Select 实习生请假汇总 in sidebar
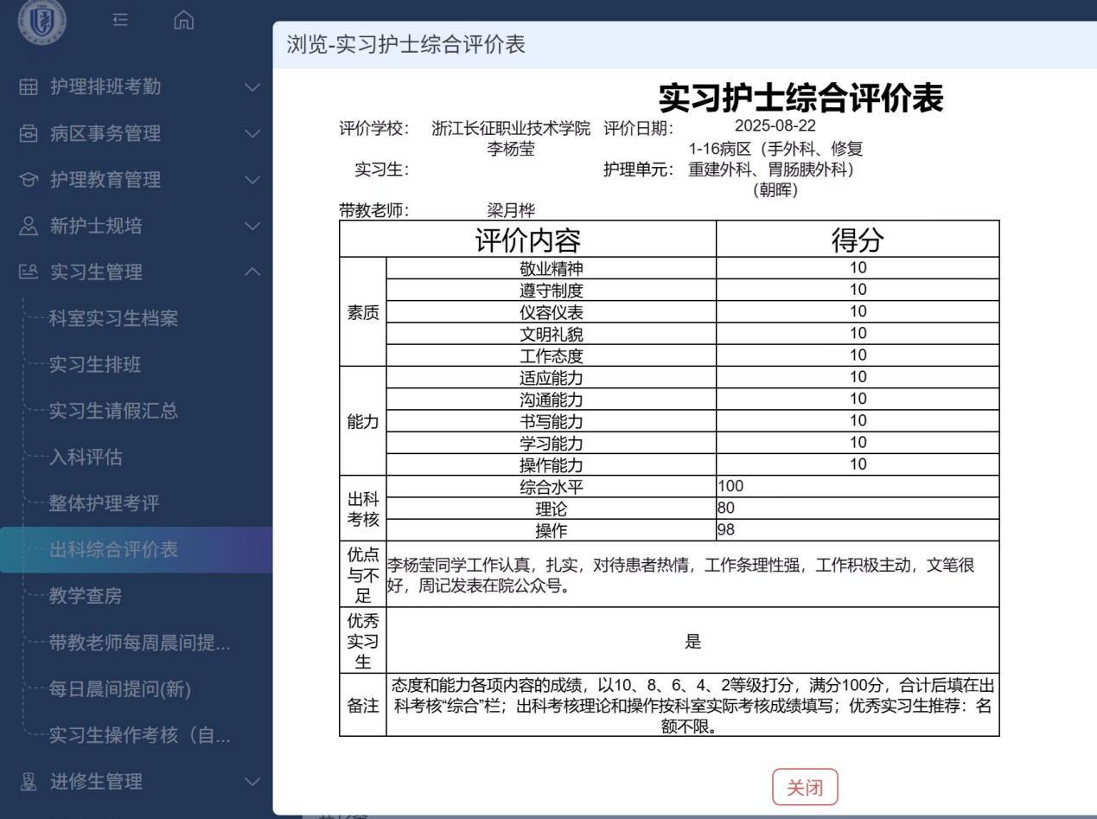The image size is (1097, 819). click(x=113, y=411)
